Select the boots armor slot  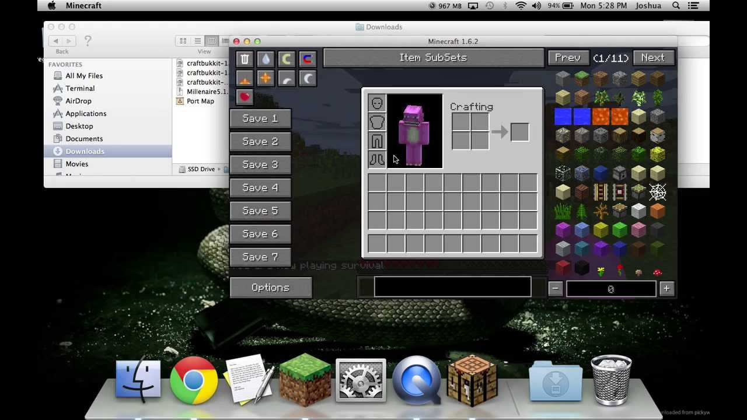pyautogui.click(x=377, y=160)
